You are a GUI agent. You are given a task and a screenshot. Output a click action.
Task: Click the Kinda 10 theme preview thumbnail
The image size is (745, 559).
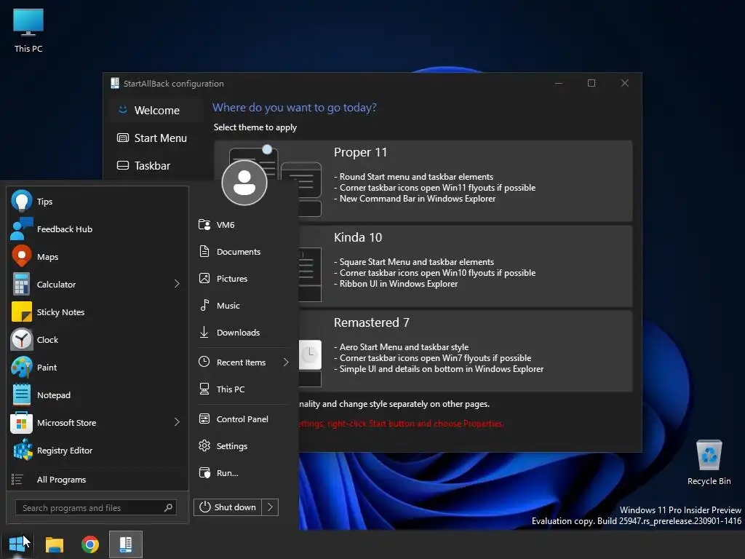[310, 274]
